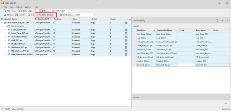Click the Front_Plate_003.ipt part icon

click(x=9, y=33)
